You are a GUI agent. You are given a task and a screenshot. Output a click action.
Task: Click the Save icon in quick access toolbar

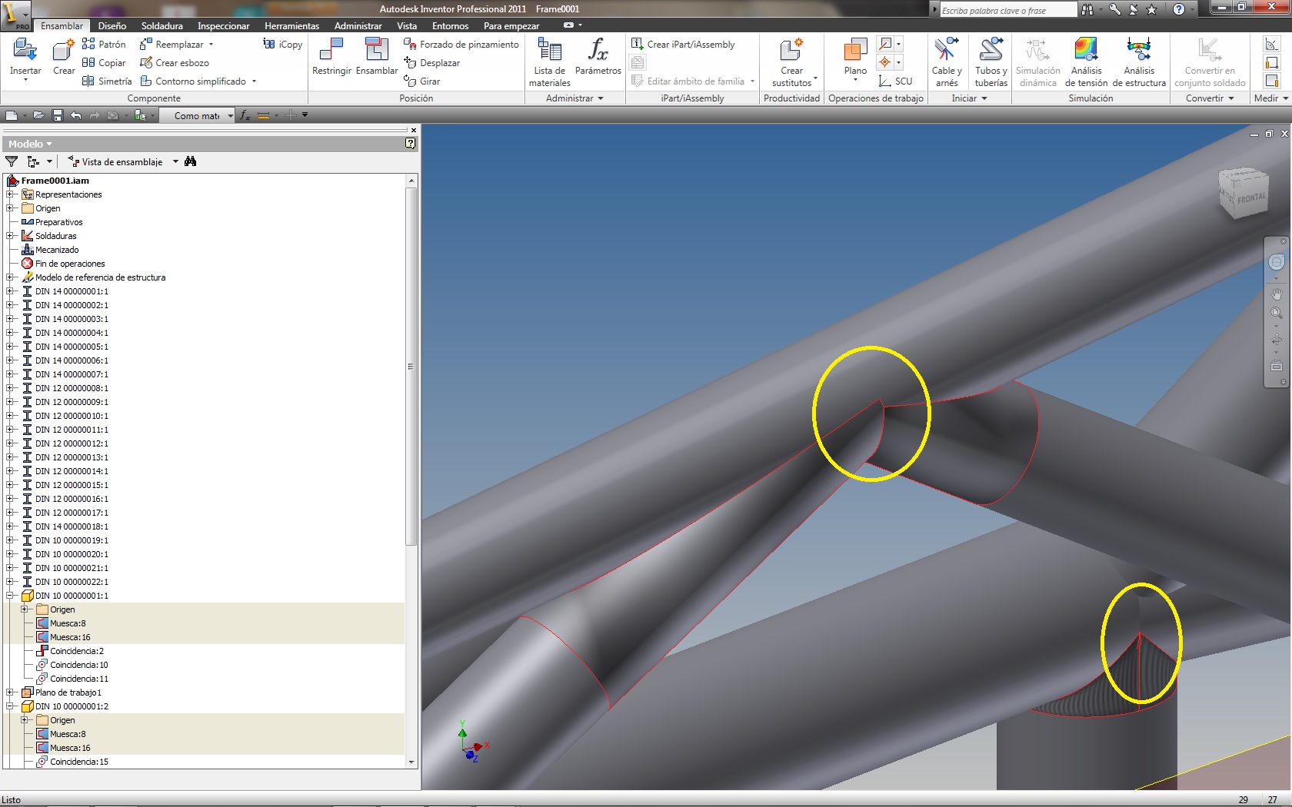click(x=57, y=115)
